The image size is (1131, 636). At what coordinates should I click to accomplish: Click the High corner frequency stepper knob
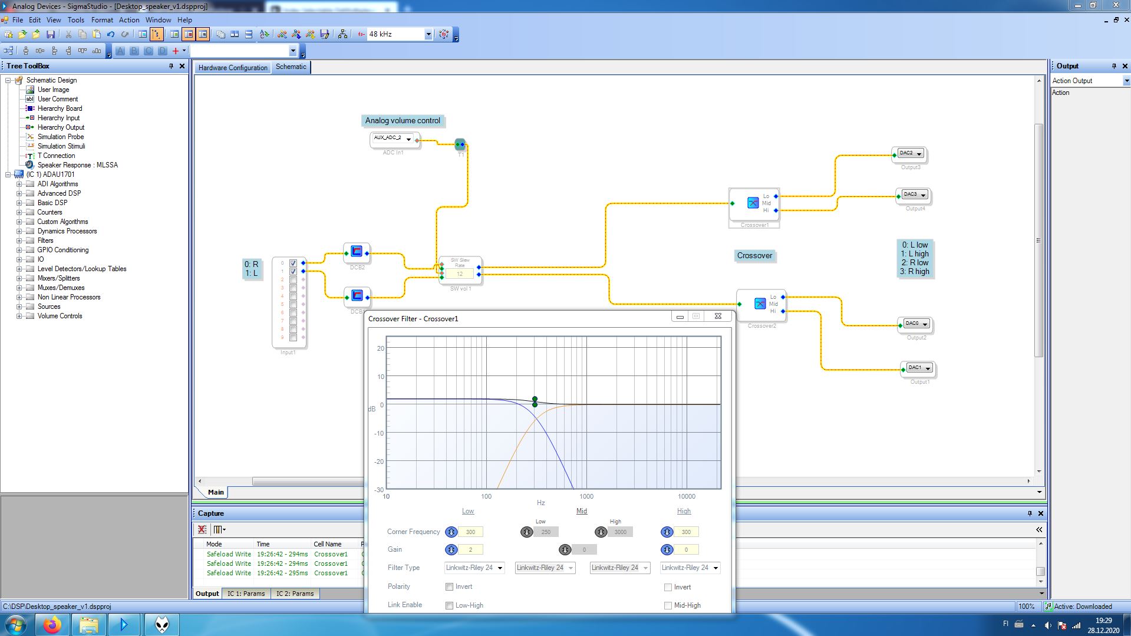[667, 532]
